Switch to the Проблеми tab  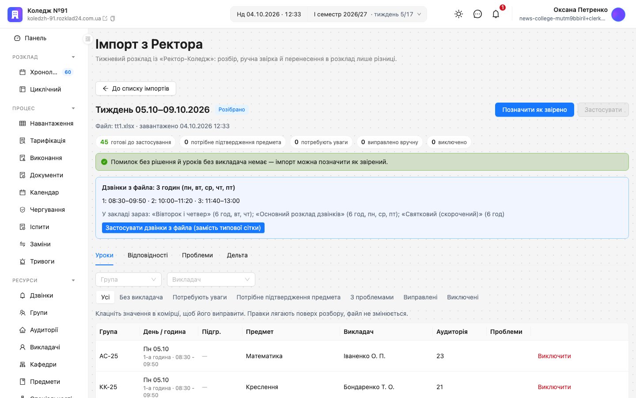(x=197, y=255)
